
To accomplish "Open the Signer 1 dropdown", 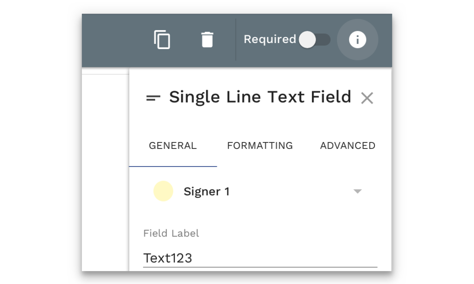I will click(x=259, y=191).
